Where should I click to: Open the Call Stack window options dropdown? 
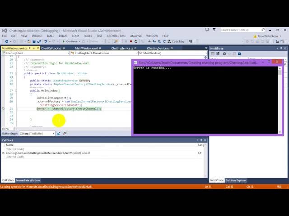197,140
